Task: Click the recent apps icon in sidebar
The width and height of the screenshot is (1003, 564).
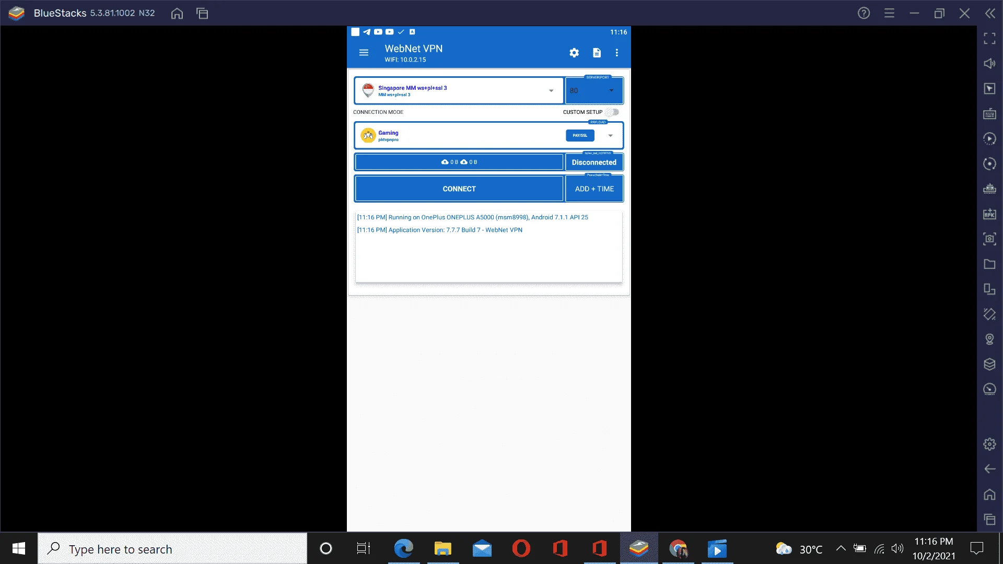Action: point(989,519)
